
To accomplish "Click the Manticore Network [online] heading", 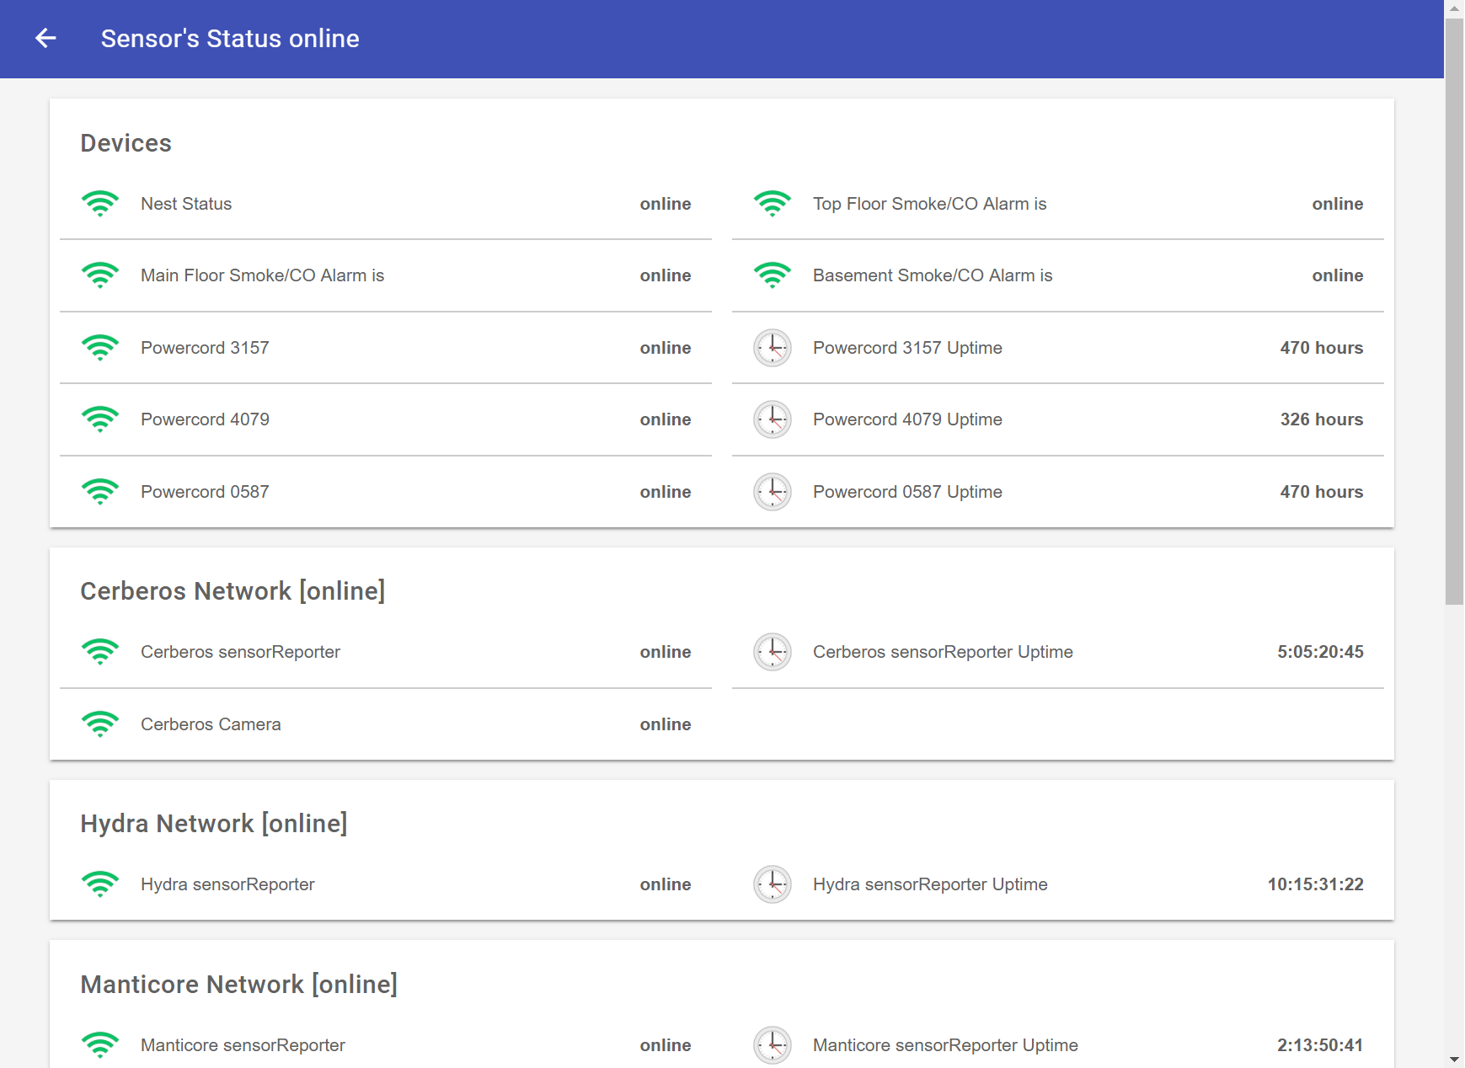I will 238,985.
